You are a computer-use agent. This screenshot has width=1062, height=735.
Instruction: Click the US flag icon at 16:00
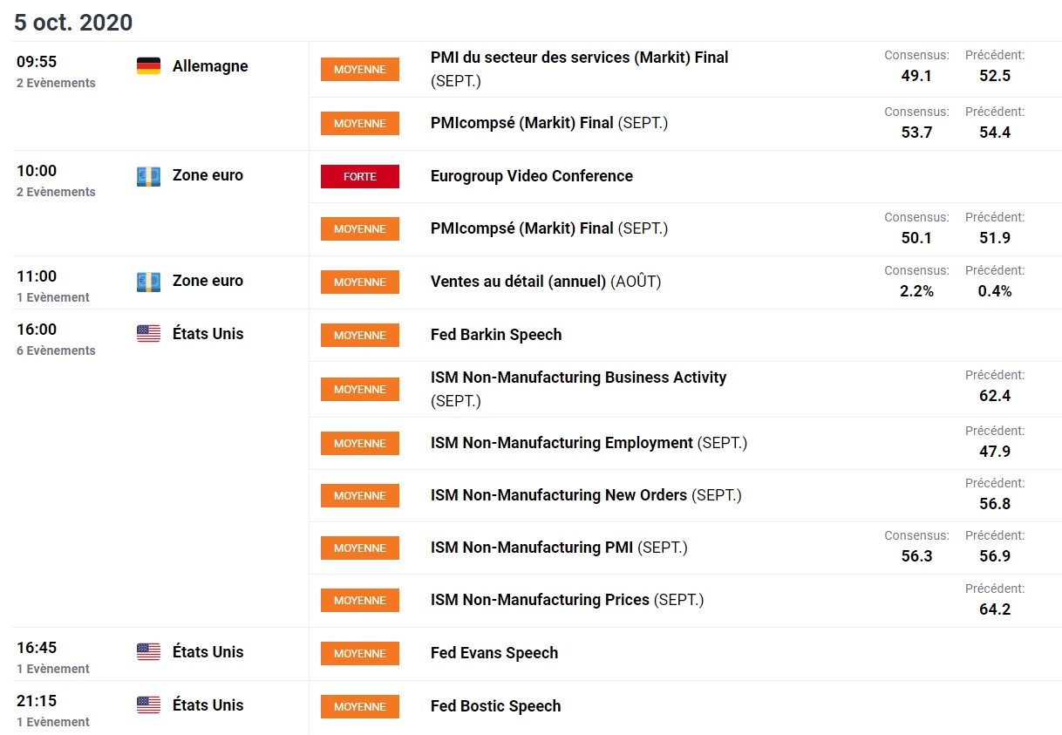pos(148,334)
